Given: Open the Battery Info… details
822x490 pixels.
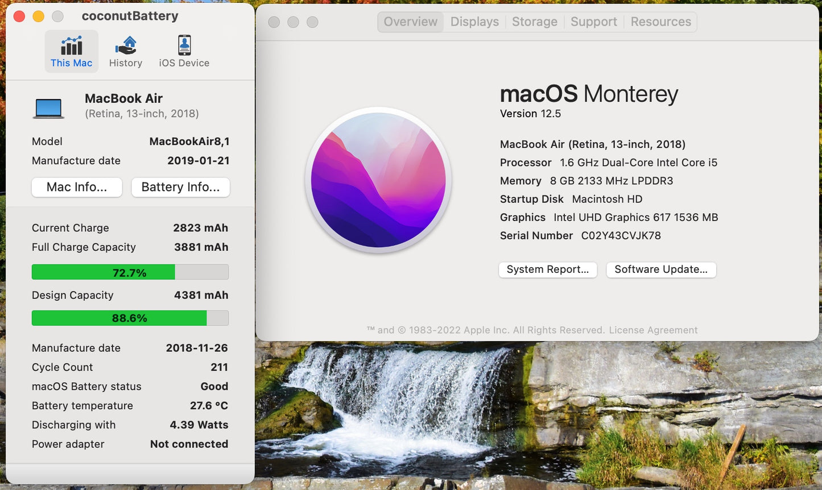Looking at the screenshot, I should [180, 187].
